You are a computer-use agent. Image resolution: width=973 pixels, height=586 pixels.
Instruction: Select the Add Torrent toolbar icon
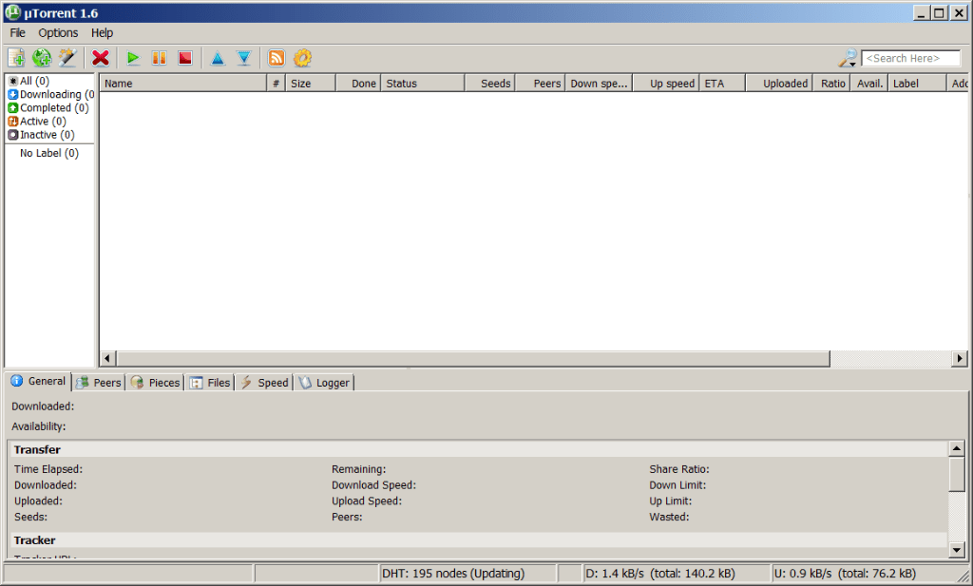tap(16, 58)
